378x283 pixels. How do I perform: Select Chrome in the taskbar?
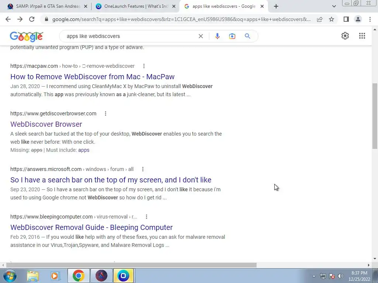pos(78,276)
